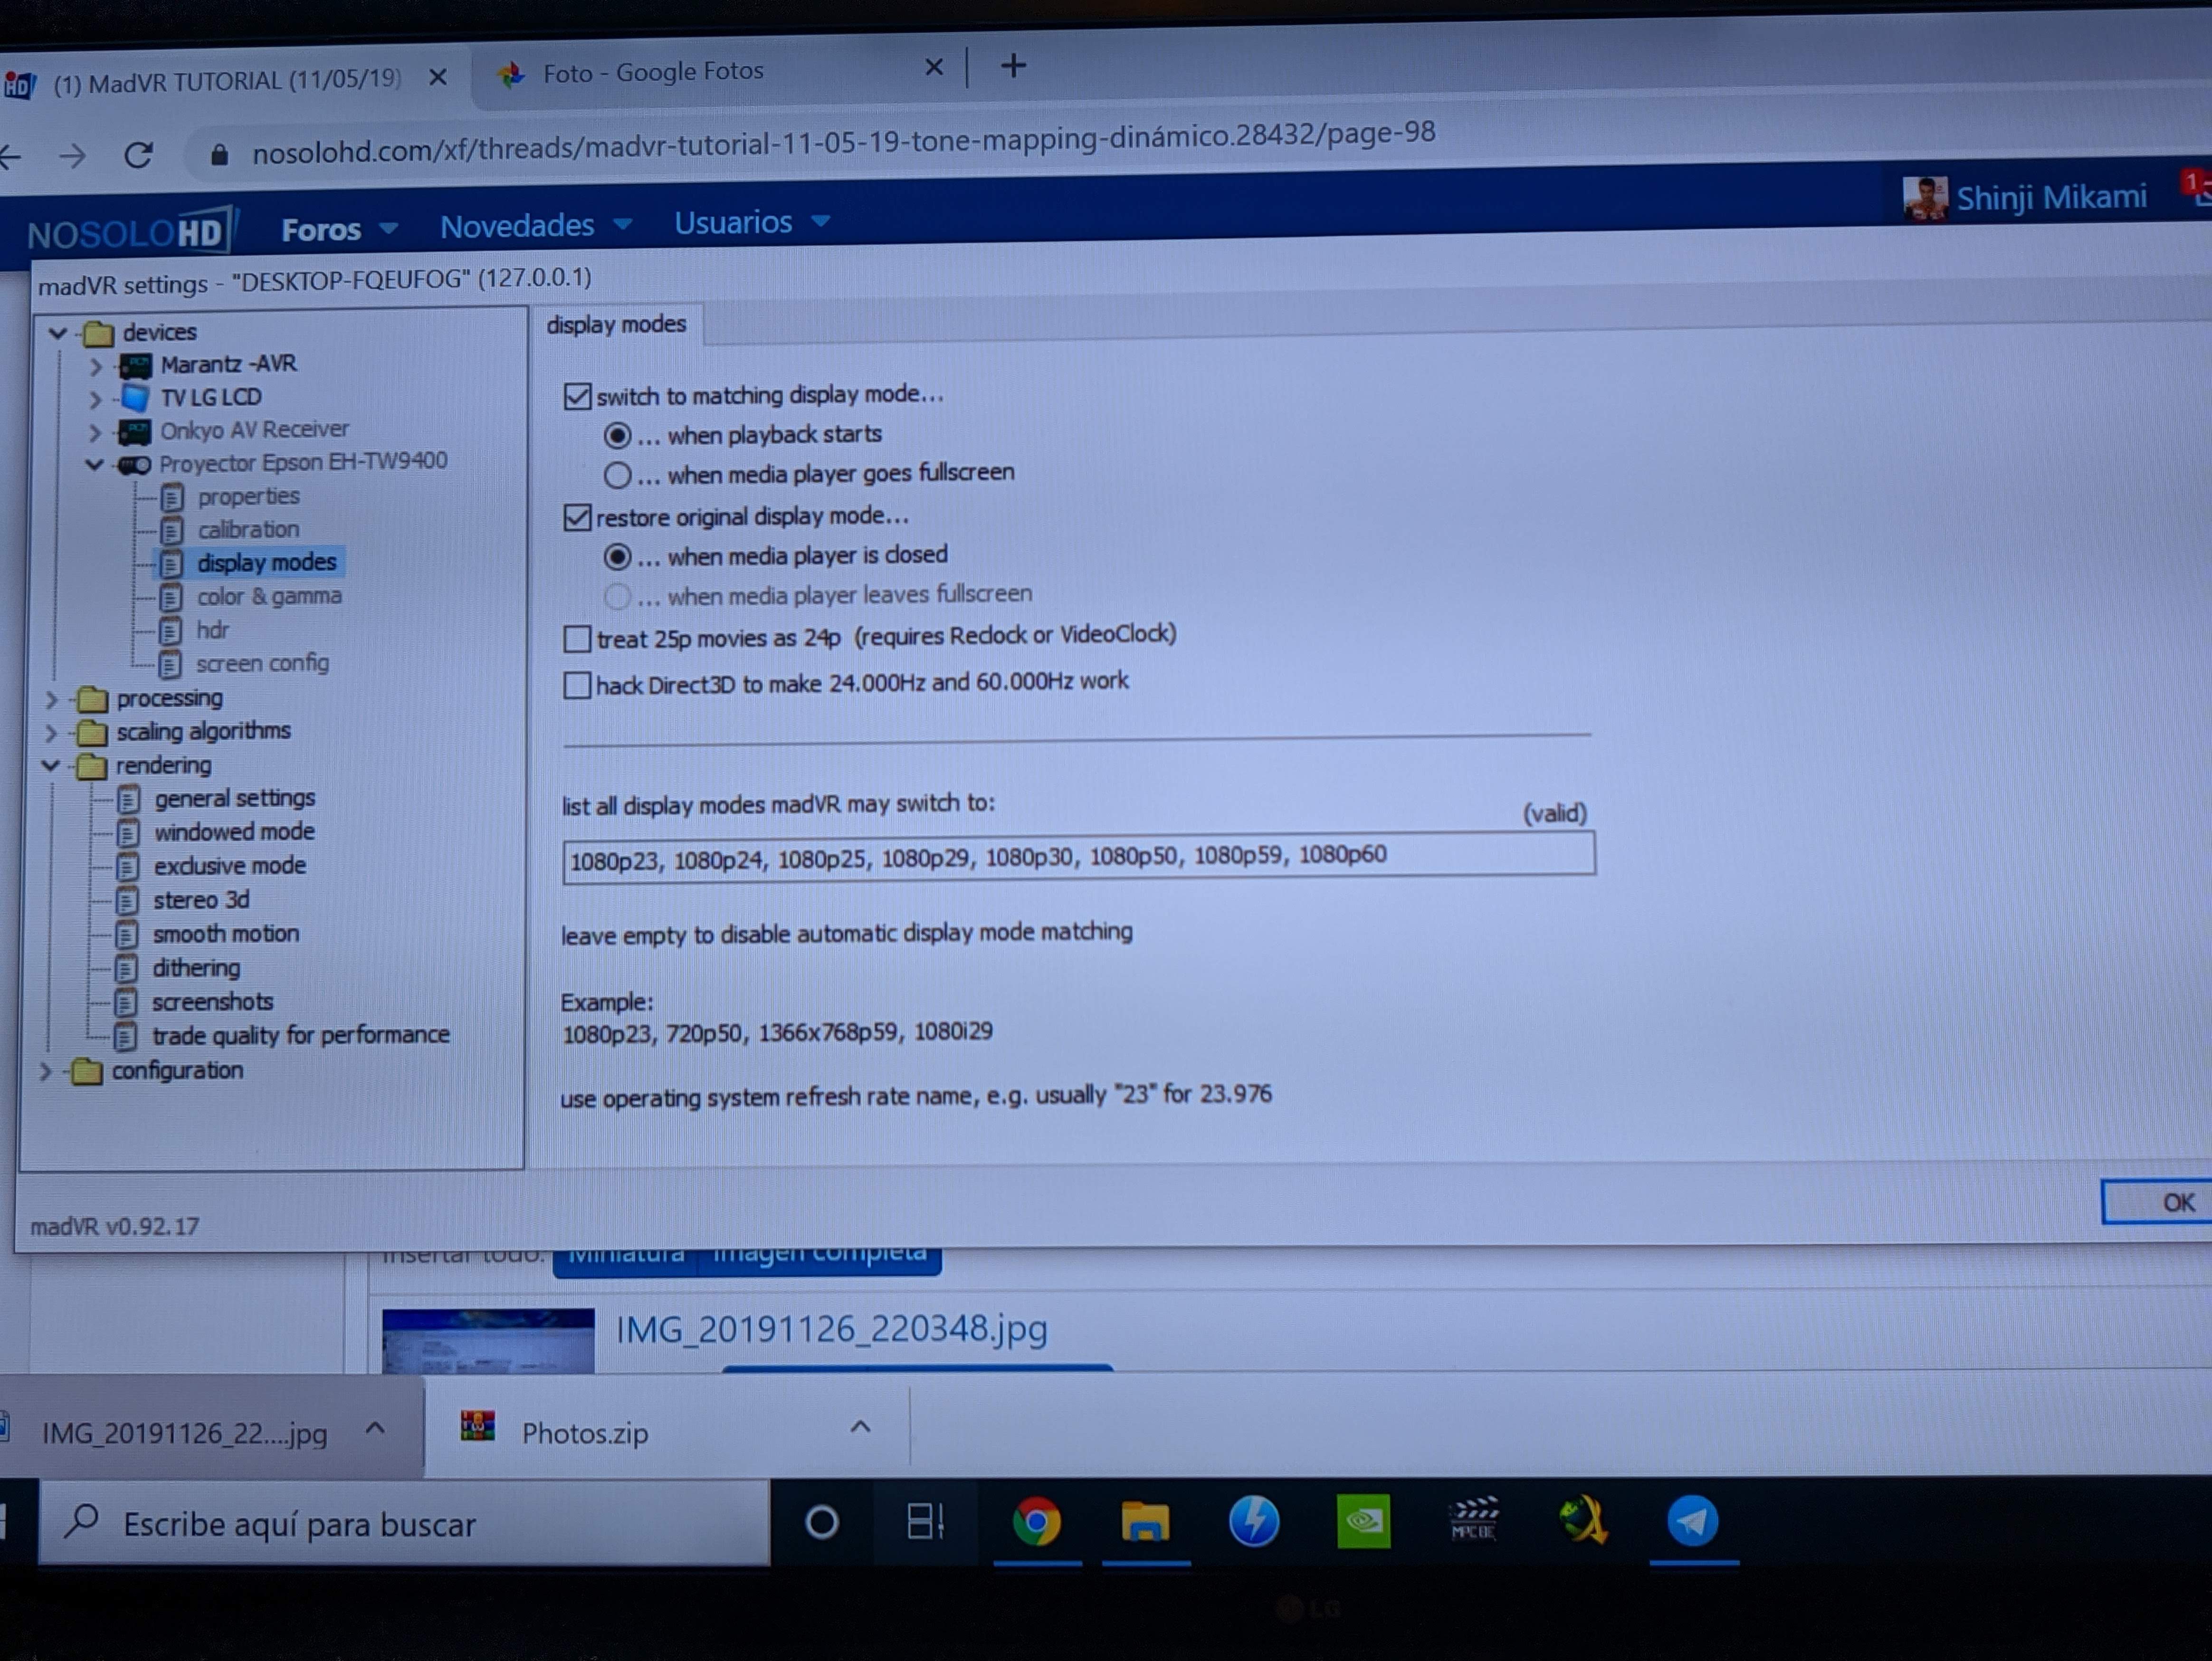Click the IMG_20191126_220348 attachment thumbnail
This screenshot has height=1661, width=2212.
coord(488,1340)
